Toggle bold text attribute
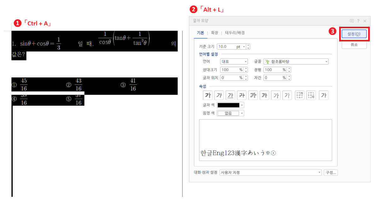Image resolution: width=377 pixels, height=210 pixels. pyautogui.click(x=208, y=95)
